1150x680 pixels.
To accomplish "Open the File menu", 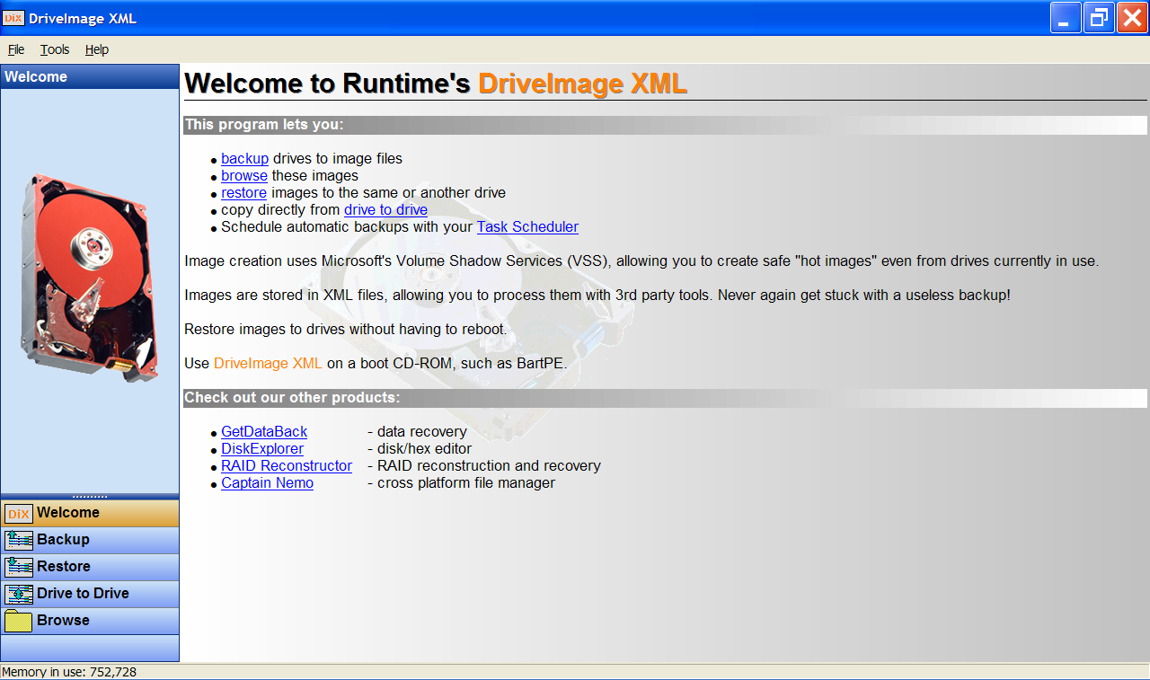I will 16,49.
